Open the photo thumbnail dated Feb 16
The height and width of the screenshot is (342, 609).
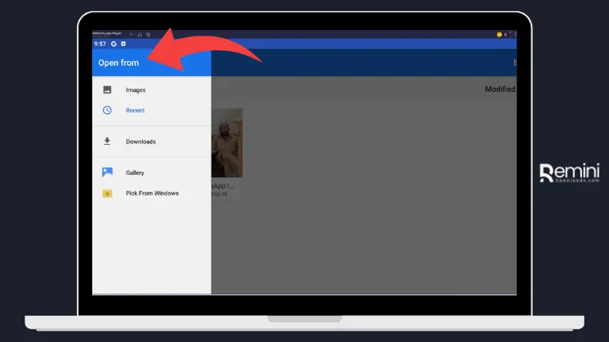(x=228, y=142)
